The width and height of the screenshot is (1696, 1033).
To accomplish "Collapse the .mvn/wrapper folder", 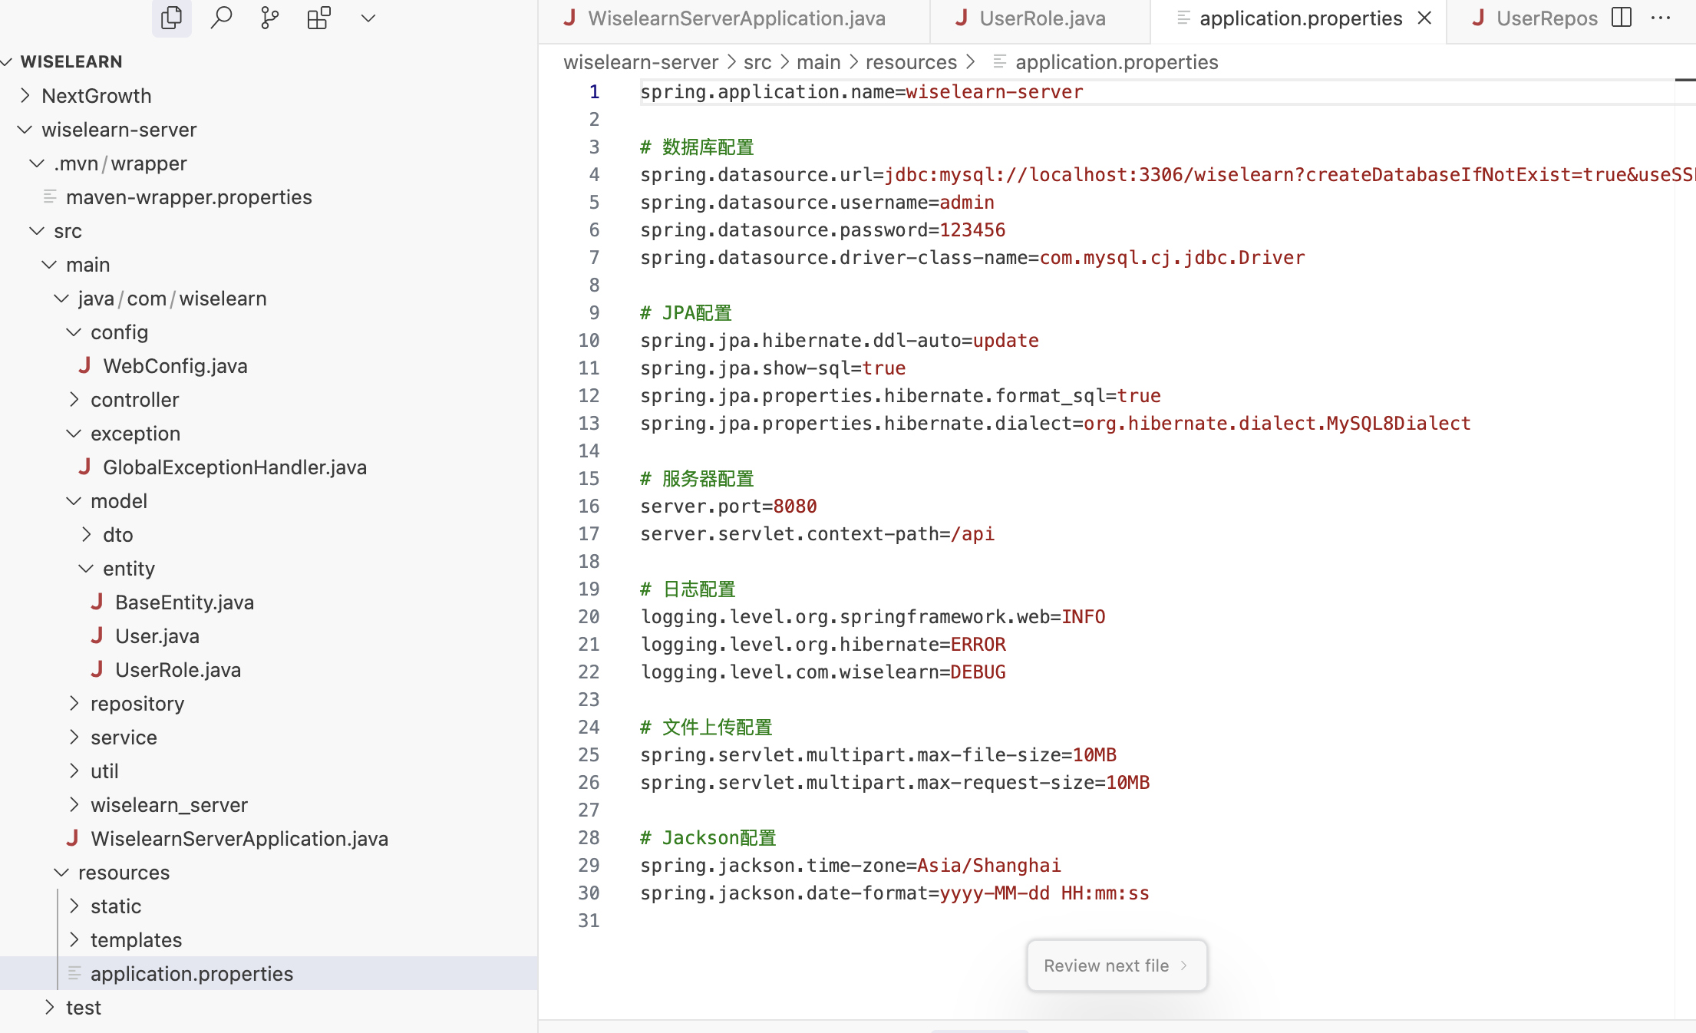I will tap(269, 163).
